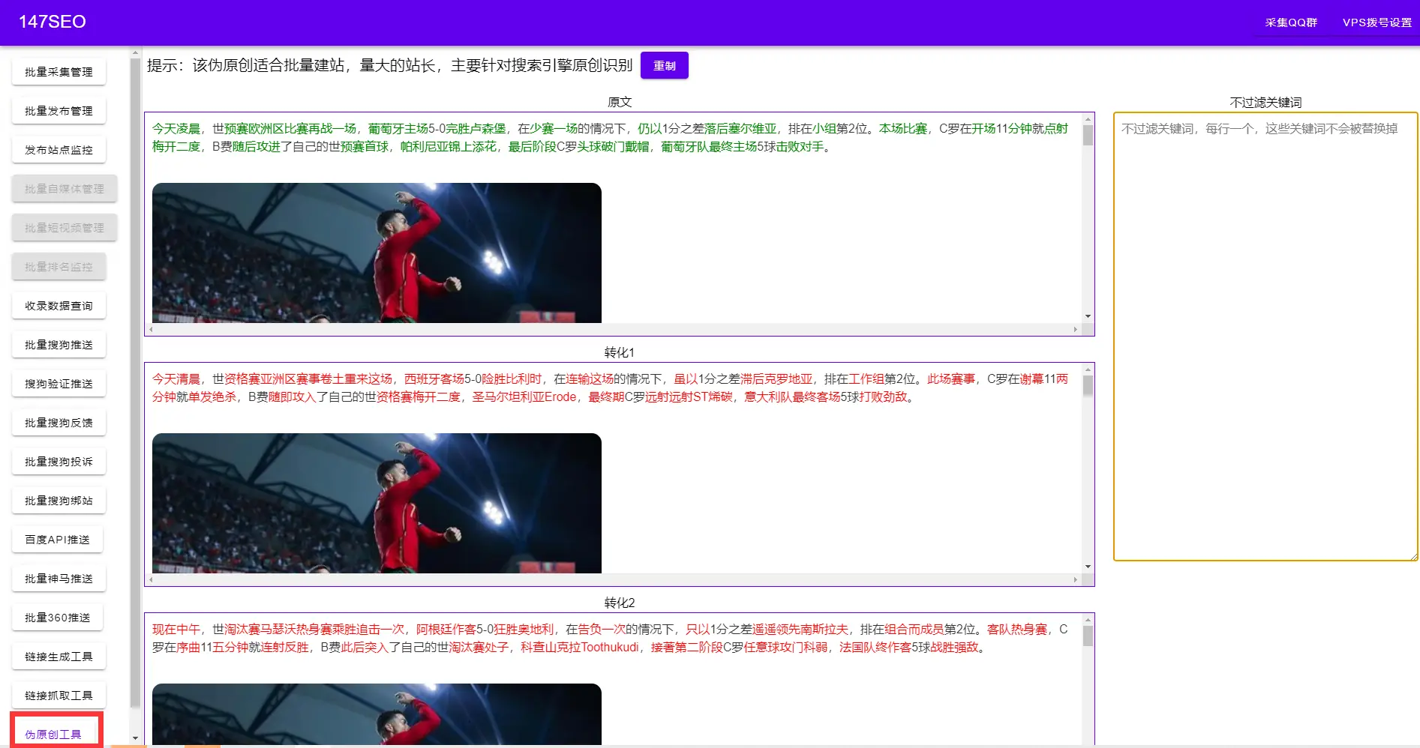Select 发布站点监控 in the sidebar
The image size is (1420, 748).
pos(59,149)
